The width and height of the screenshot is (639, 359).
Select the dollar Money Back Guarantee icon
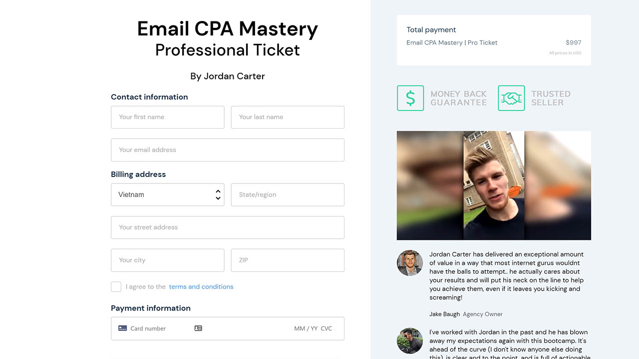[410, 98]
